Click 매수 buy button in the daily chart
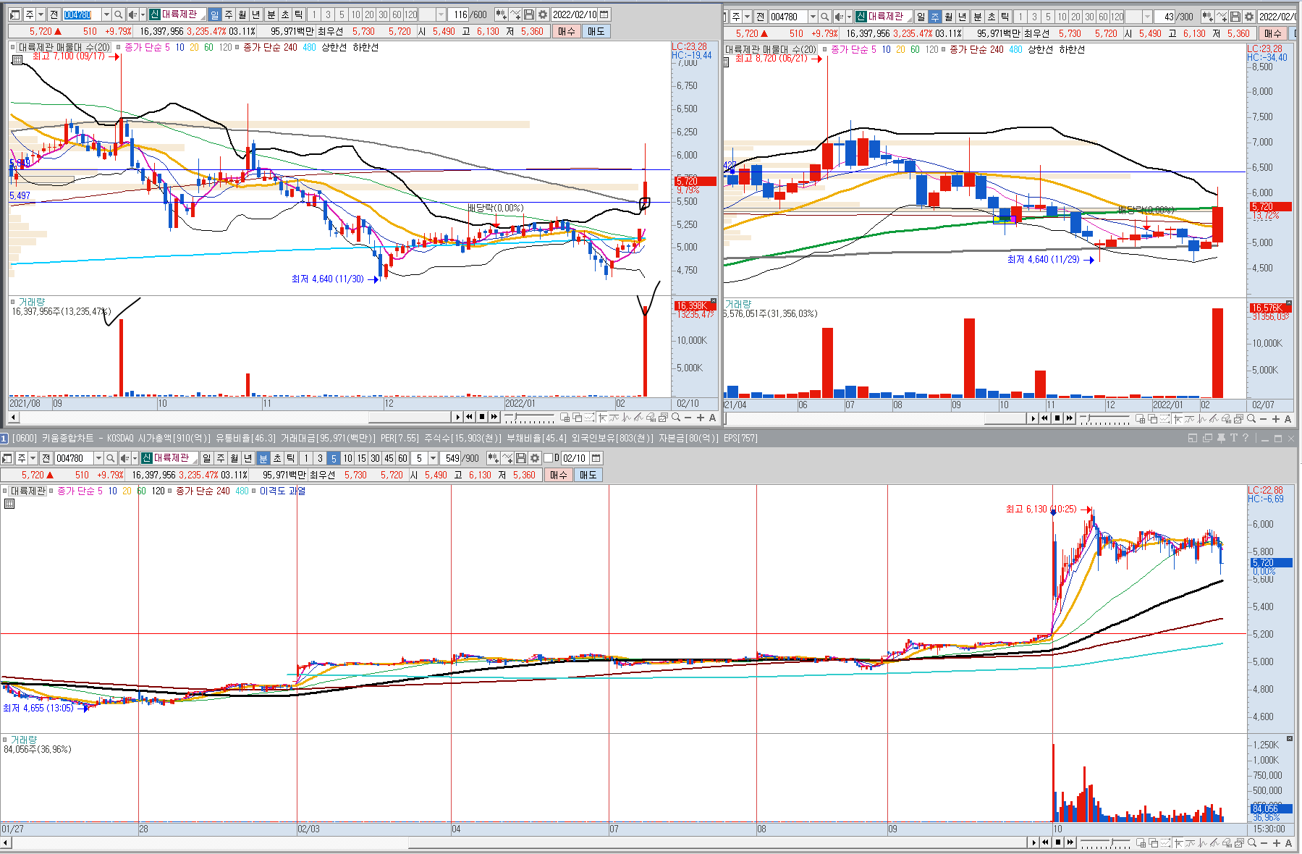Image resolution: width=1302 pixels, height=854 pixels. coord(566,31)
